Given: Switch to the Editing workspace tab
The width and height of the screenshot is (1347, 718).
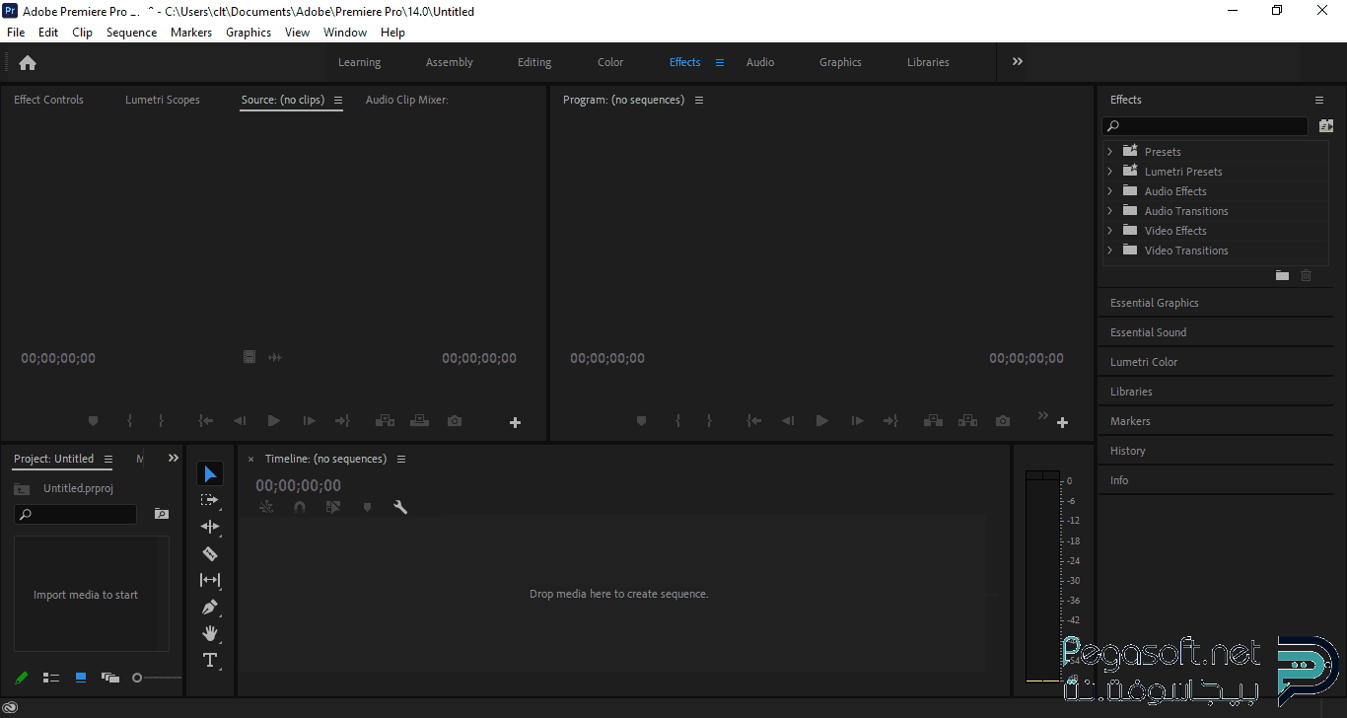Looking at the screenshot, I should [534, 62].
